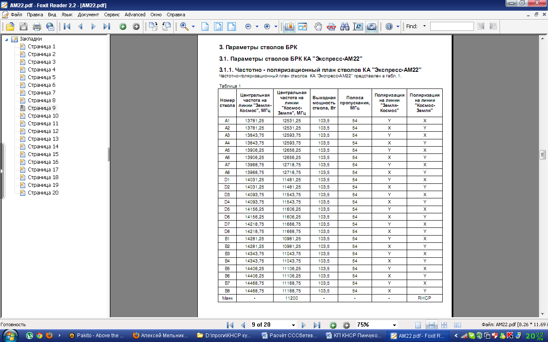Click the vertical scrollbar thumb of the document
Image resolution: width=548 pixels, height=342 pixels.
point(543,154)
